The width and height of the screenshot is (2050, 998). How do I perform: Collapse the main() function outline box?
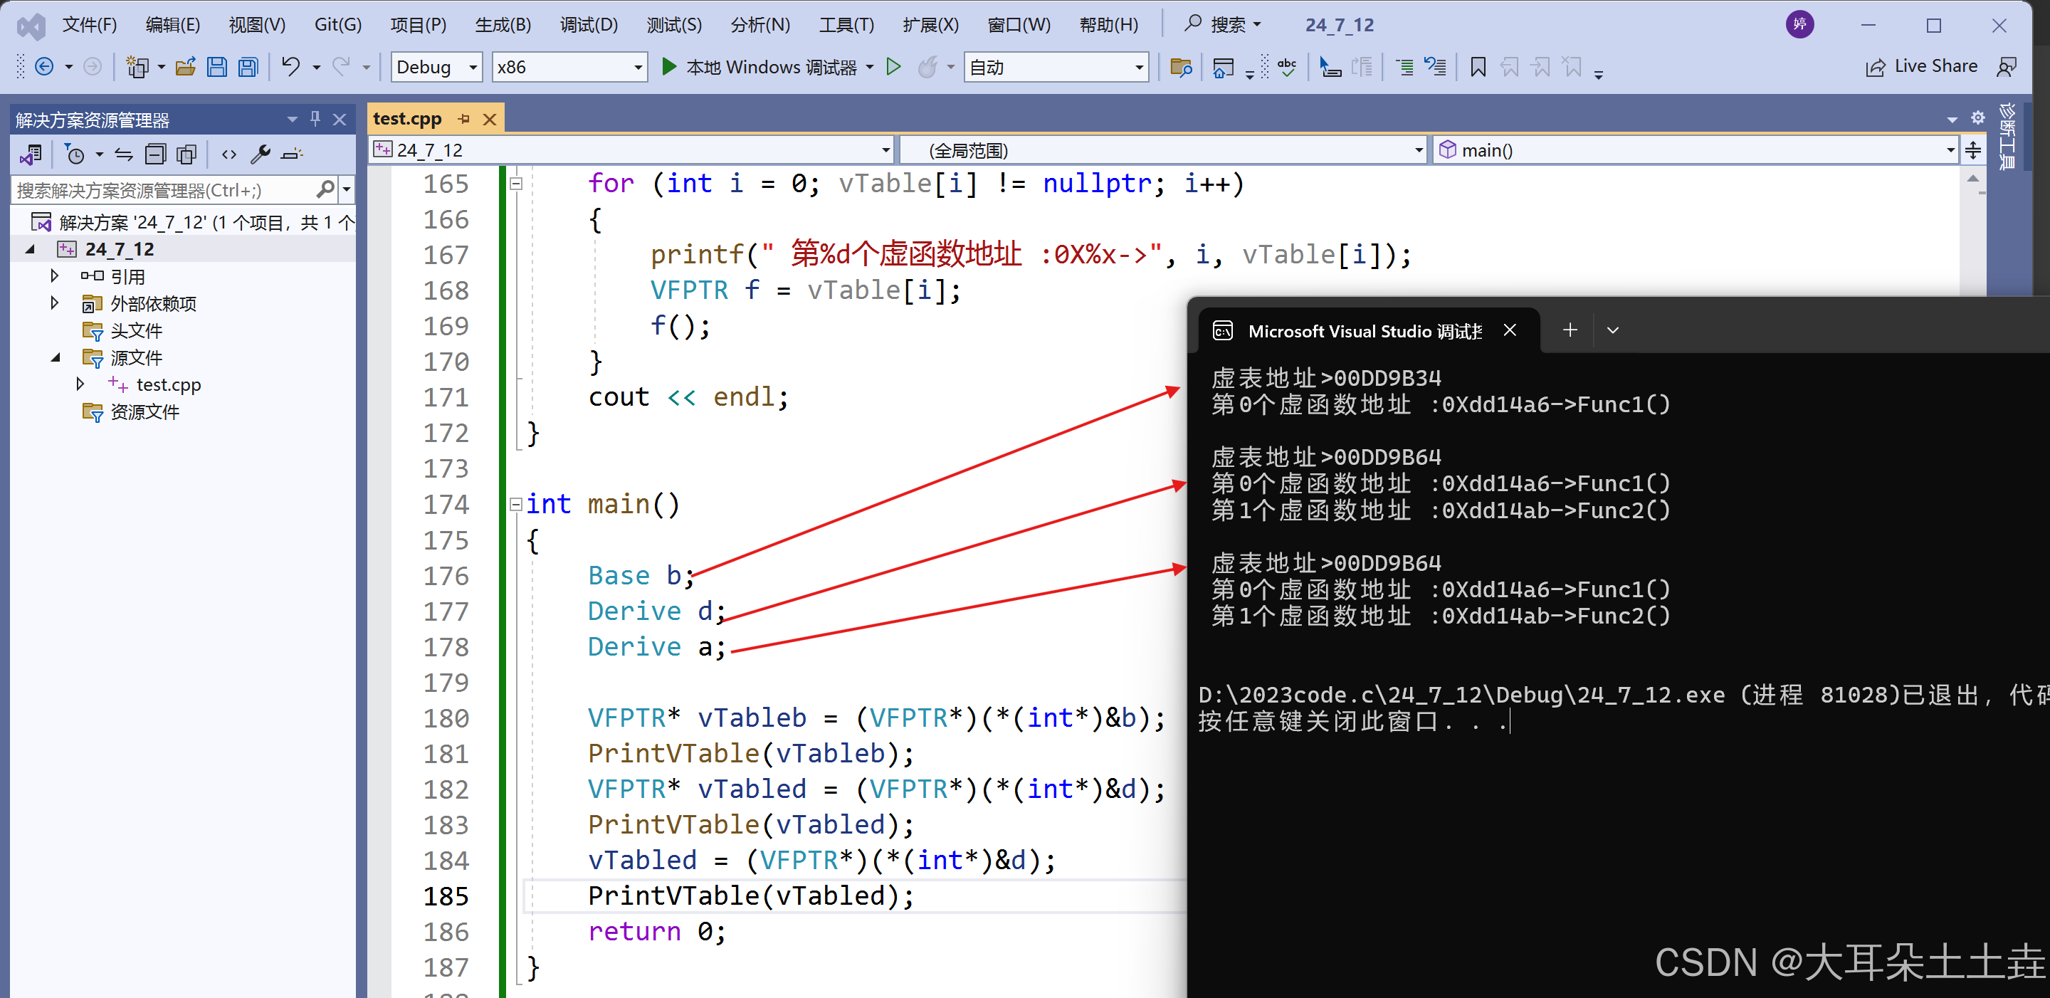click(x=515, y=504)
